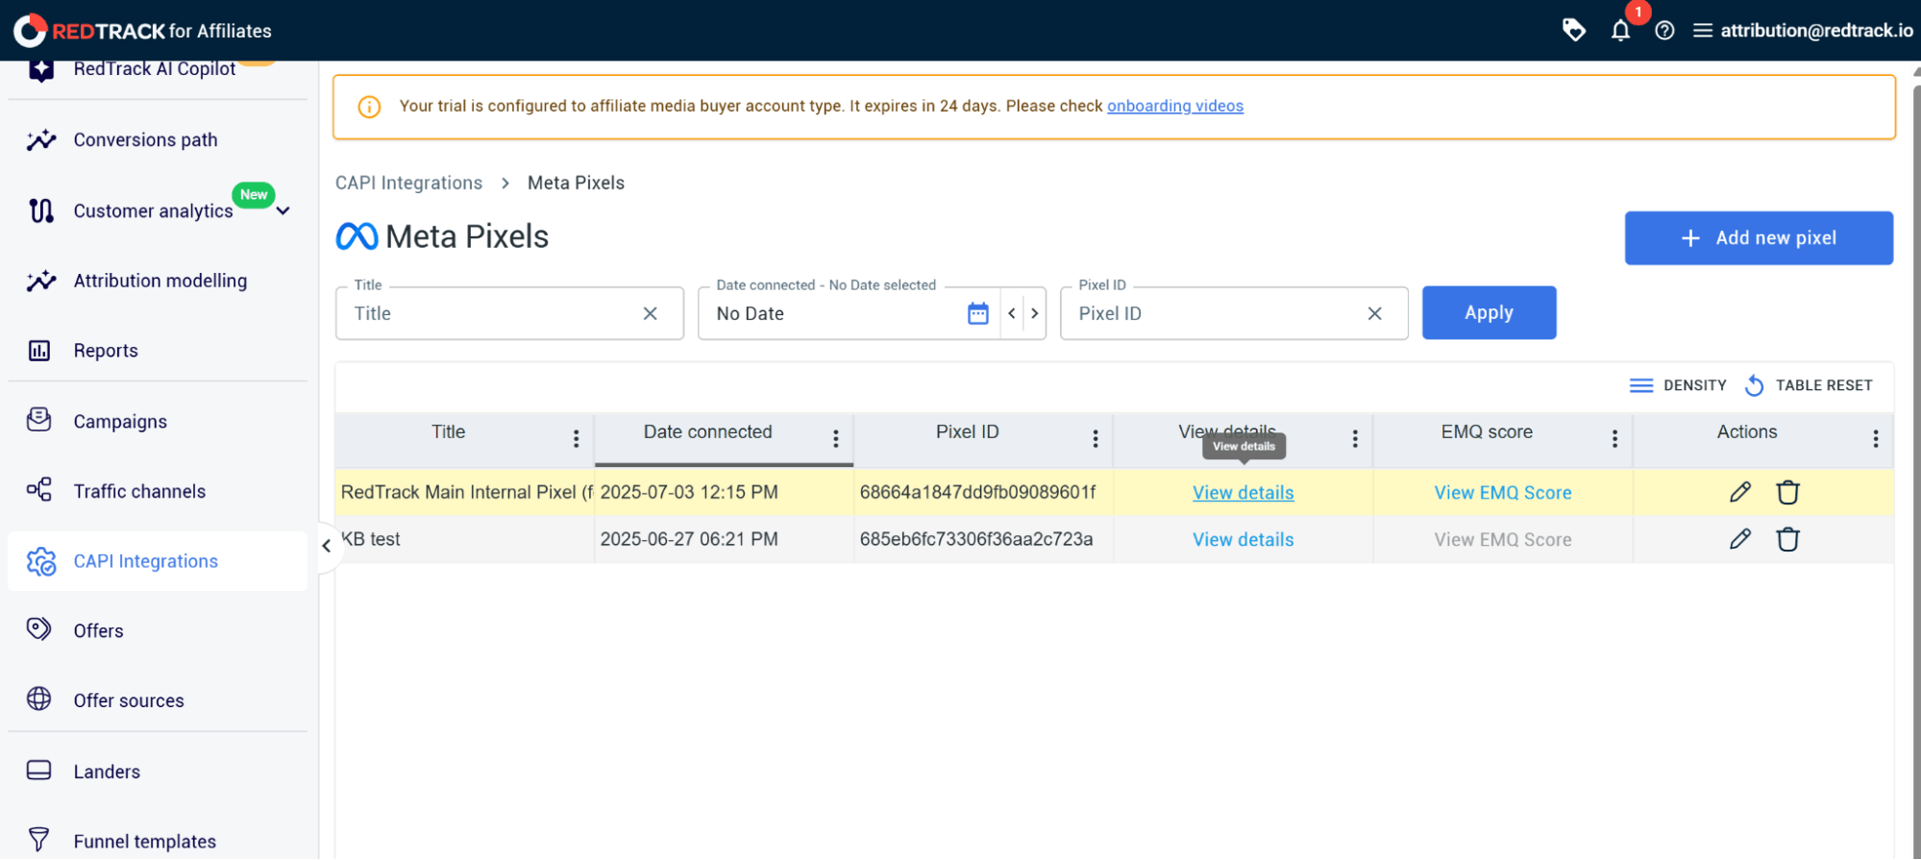Screen dimensions: 1921x860
Task: Open RedTrack AI Copilot menu item
Action: coord(154,69)
